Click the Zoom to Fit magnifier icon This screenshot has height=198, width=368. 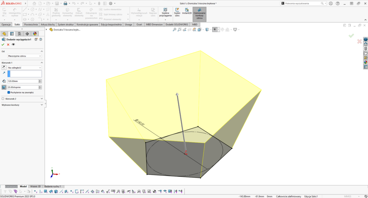pyautogui.click(x=175, y=29)
